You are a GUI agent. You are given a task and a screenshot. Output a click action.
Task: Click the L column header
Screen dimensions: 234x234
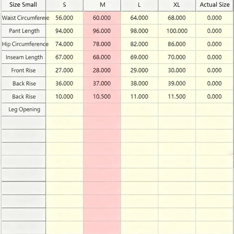pyautogui.click(x=140, y=5)
